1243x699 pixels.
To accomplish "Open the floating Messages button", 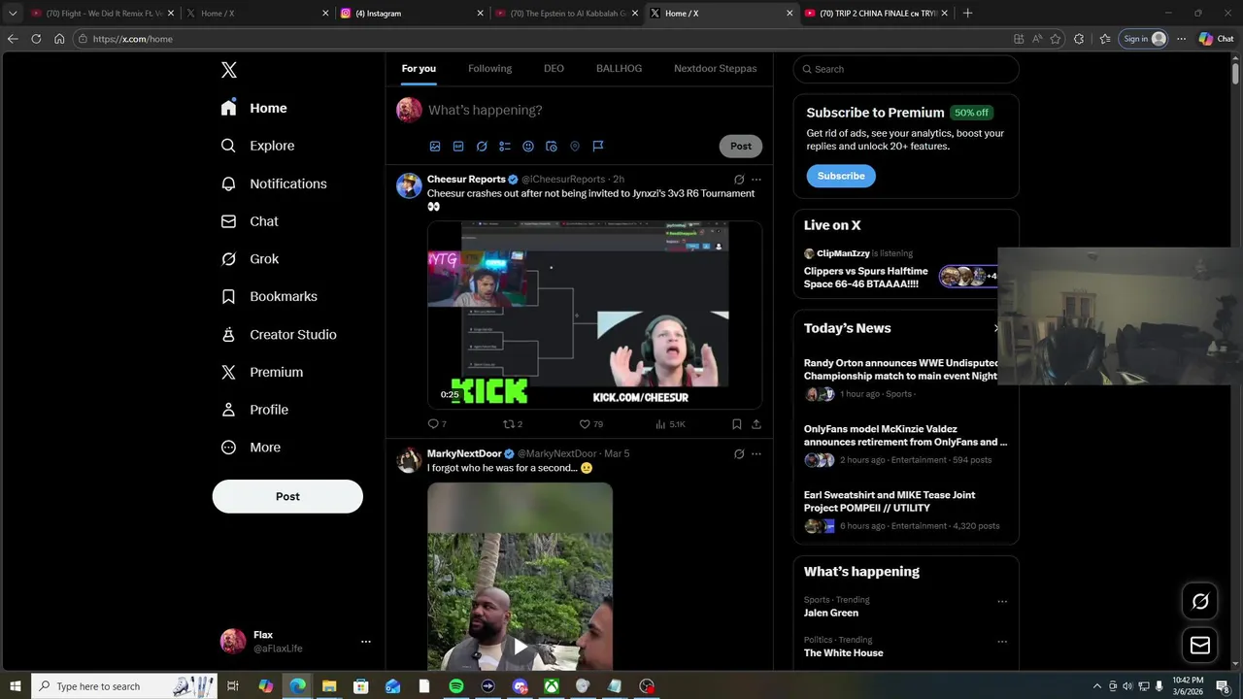I will coord(1200,645).
